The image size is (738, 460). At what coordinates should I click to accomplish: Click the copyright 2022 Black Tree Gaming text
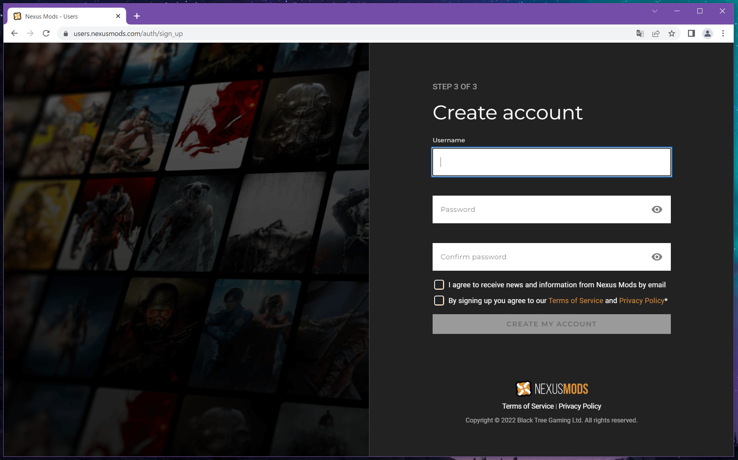[552, 420]
